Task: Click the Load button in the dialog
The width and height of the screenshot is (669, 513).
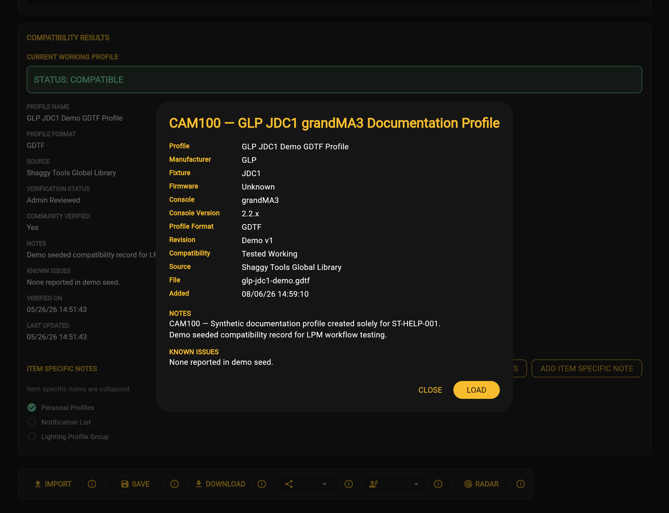Action: (x=476, y=390)
